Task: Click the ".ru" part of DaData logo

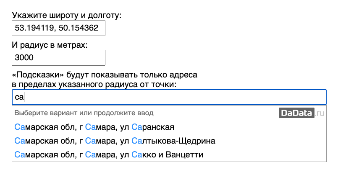Action: 320,113
